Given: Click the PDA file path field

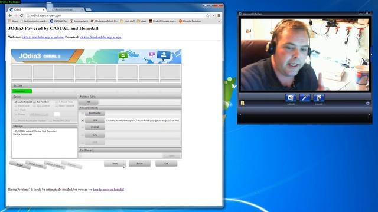Looking at the screenshot, I should 143,120.
